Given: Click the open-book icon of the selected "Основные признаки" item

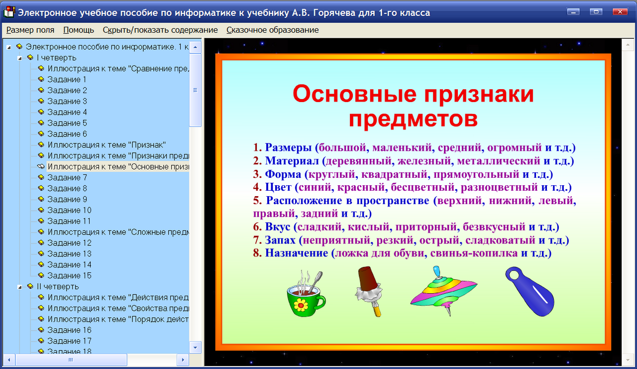Looking at the screenshot, I should click(x=41, y=166).
